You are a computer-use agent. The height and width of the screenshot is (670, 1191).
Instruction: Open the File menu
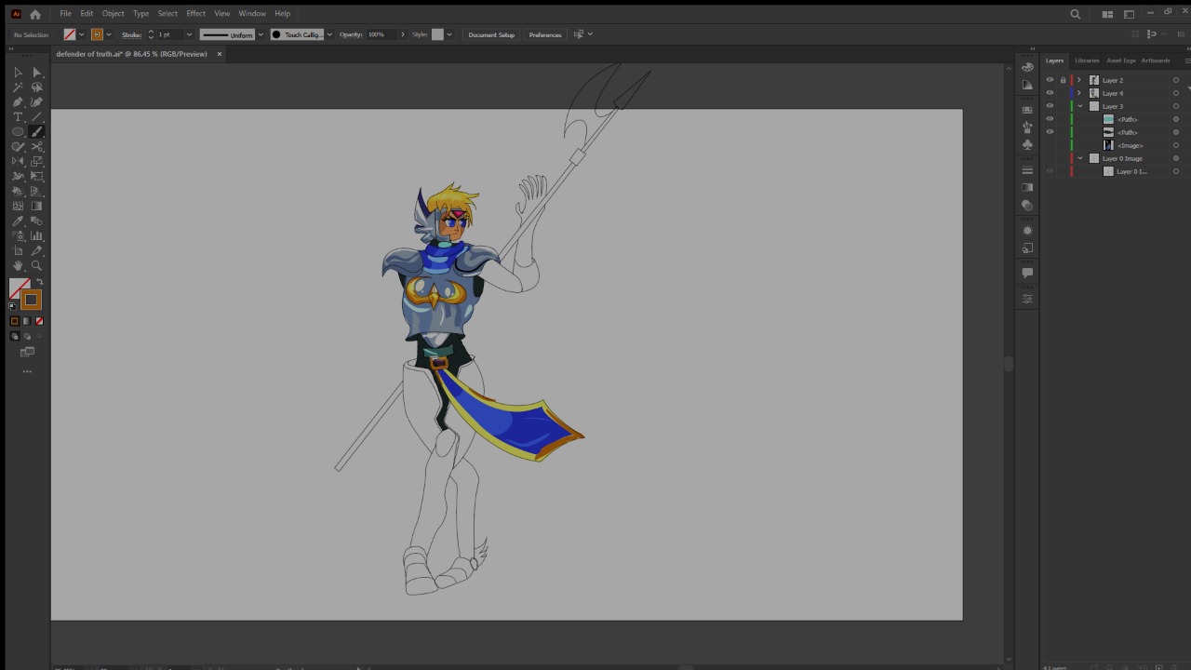(x=65, y=14)
